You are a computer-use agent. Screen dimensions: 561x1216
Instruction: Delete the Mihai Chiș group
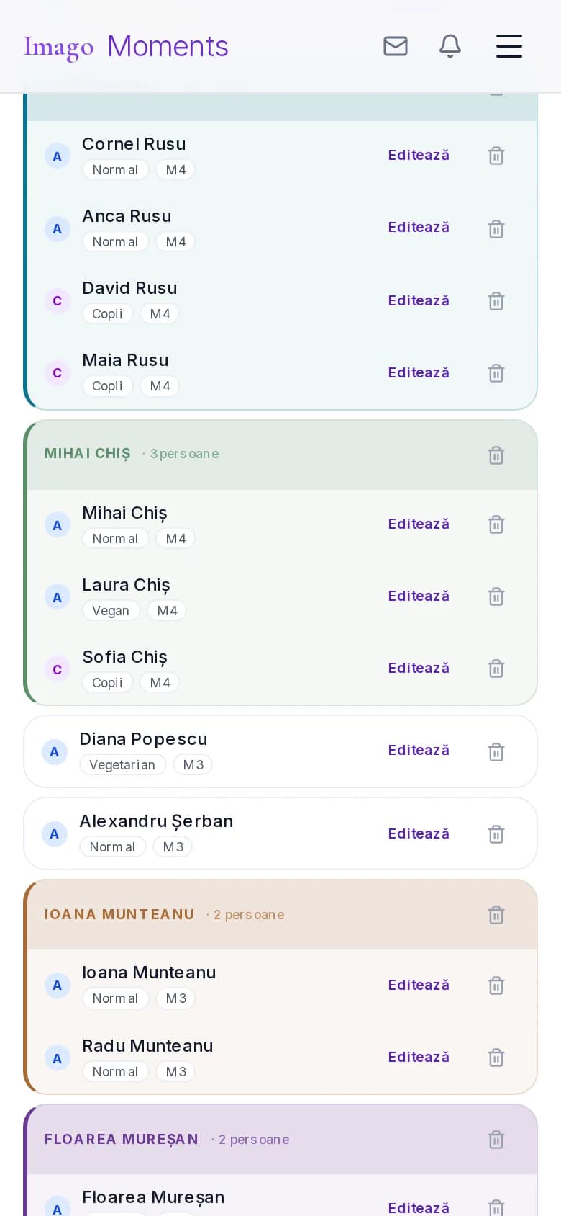point(496,455)
